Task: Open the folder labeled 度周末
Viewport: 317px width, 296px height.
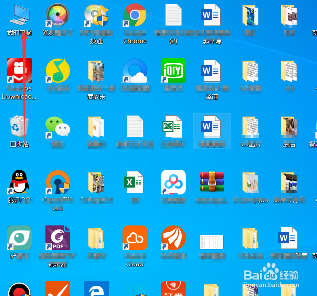Action: 96,71
